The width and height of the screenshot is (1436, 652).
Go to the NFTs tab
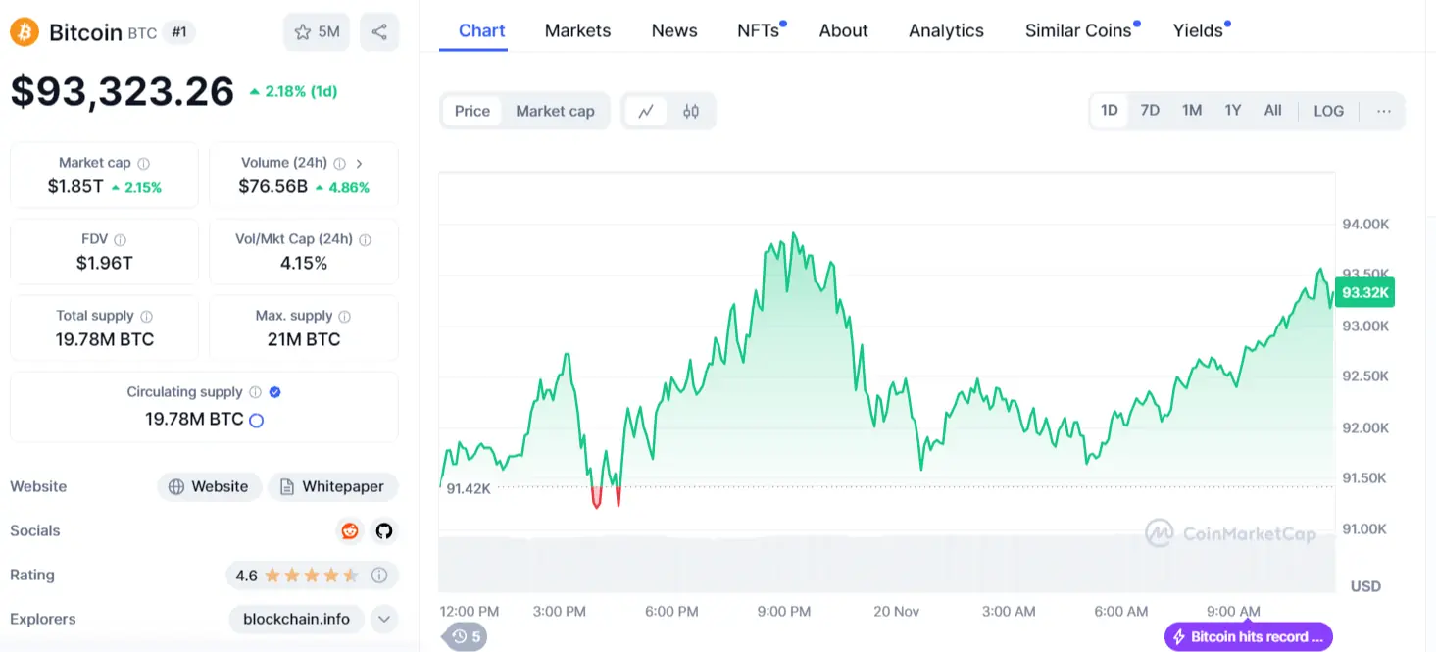[760, 30]
